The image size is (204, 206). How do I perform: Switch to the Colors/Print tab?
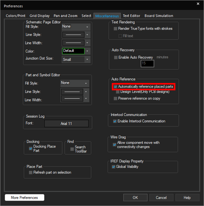[16, 16]
